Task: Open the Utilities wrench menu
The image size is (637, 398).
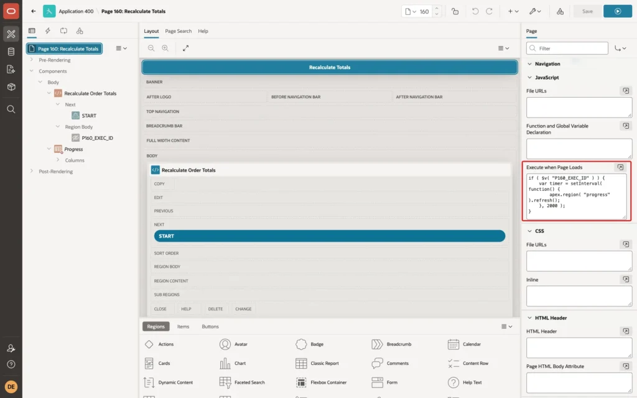Action: point(535,11)
